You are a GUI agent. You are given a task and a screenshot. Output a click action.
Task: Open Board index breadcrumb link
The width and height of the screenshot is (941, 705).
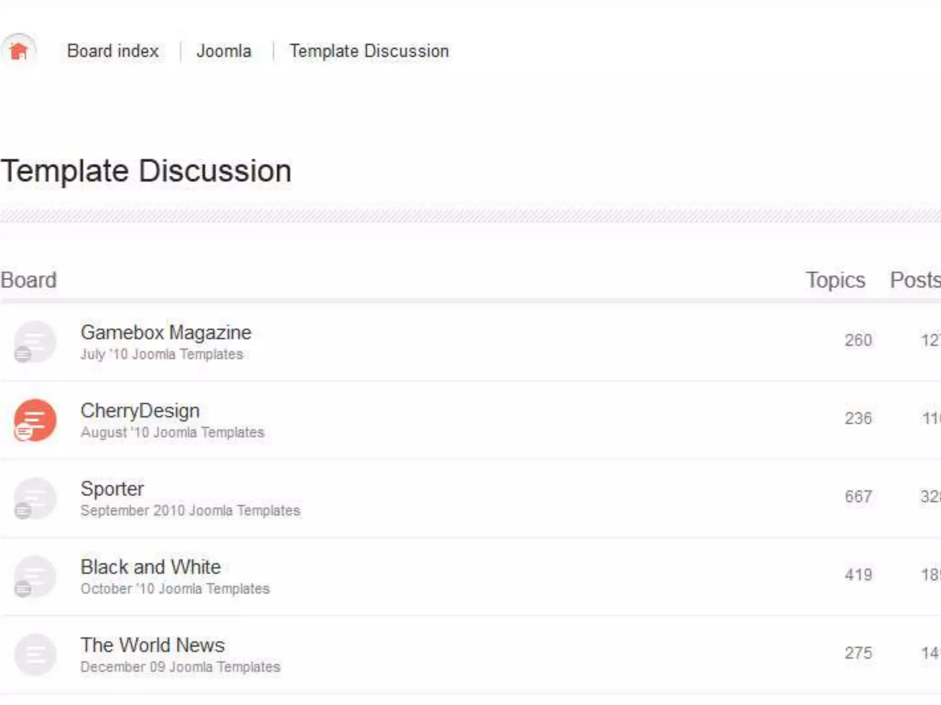[x=113, y=51]
